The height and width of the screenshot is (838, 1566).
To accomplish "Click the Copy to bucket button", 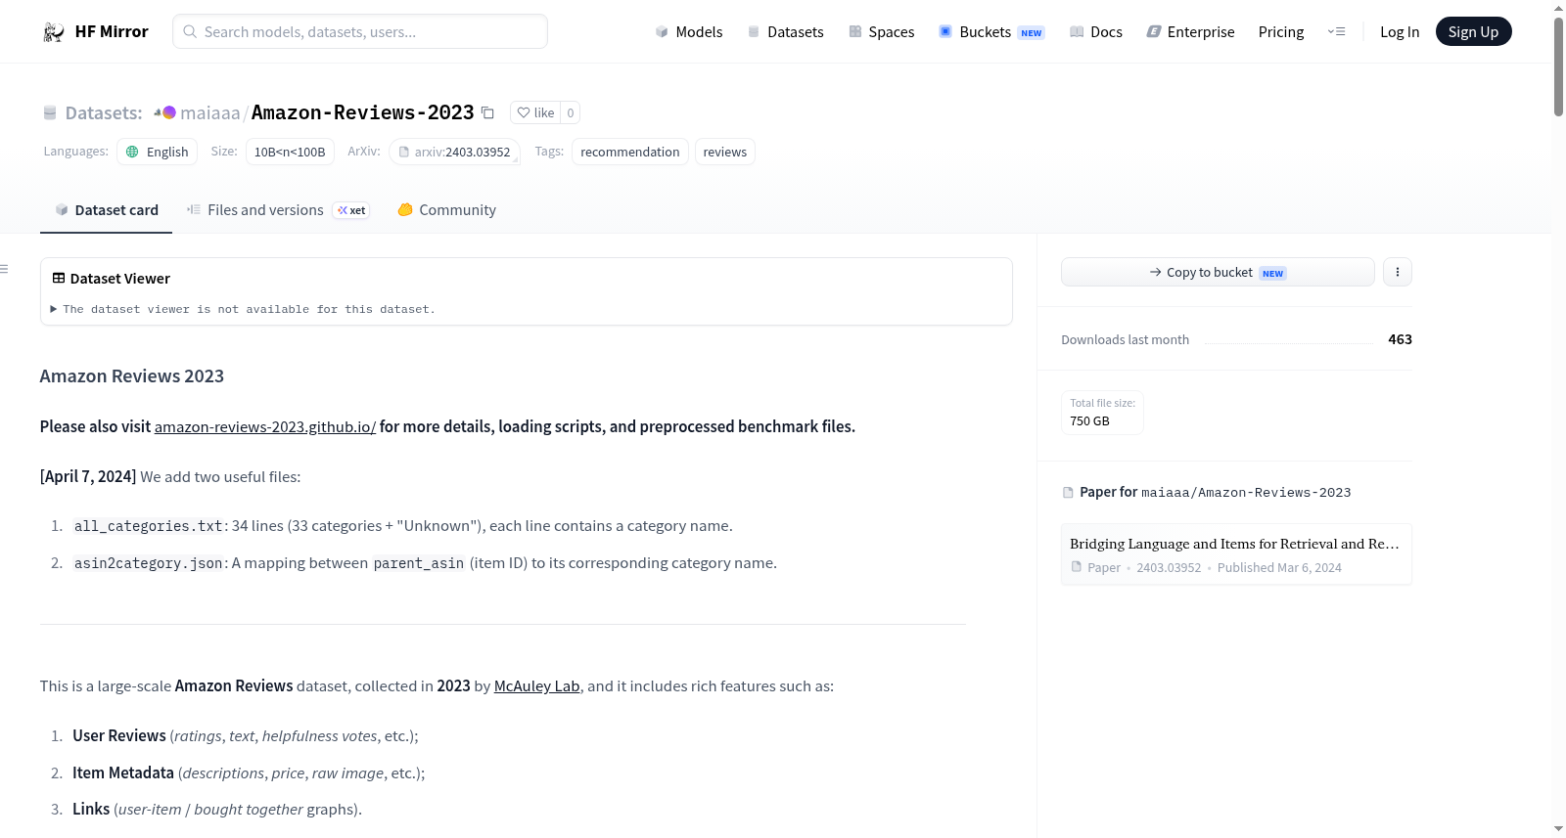I will pyautogui.click(x=1218, y=272).
